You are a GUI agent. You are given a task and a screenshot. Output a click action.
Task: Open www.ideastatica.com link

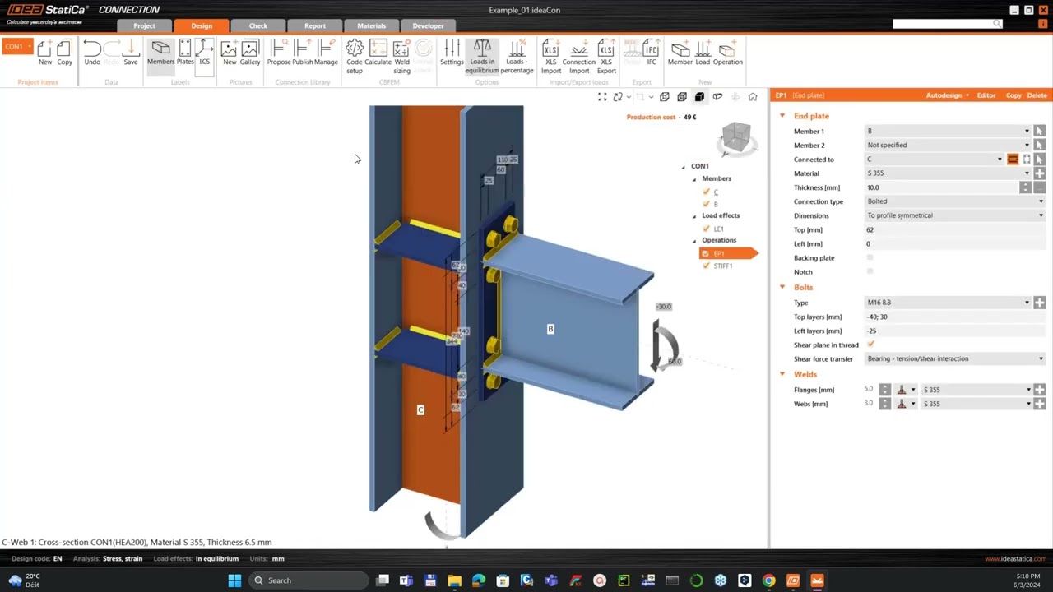[x=1015, y=559]
